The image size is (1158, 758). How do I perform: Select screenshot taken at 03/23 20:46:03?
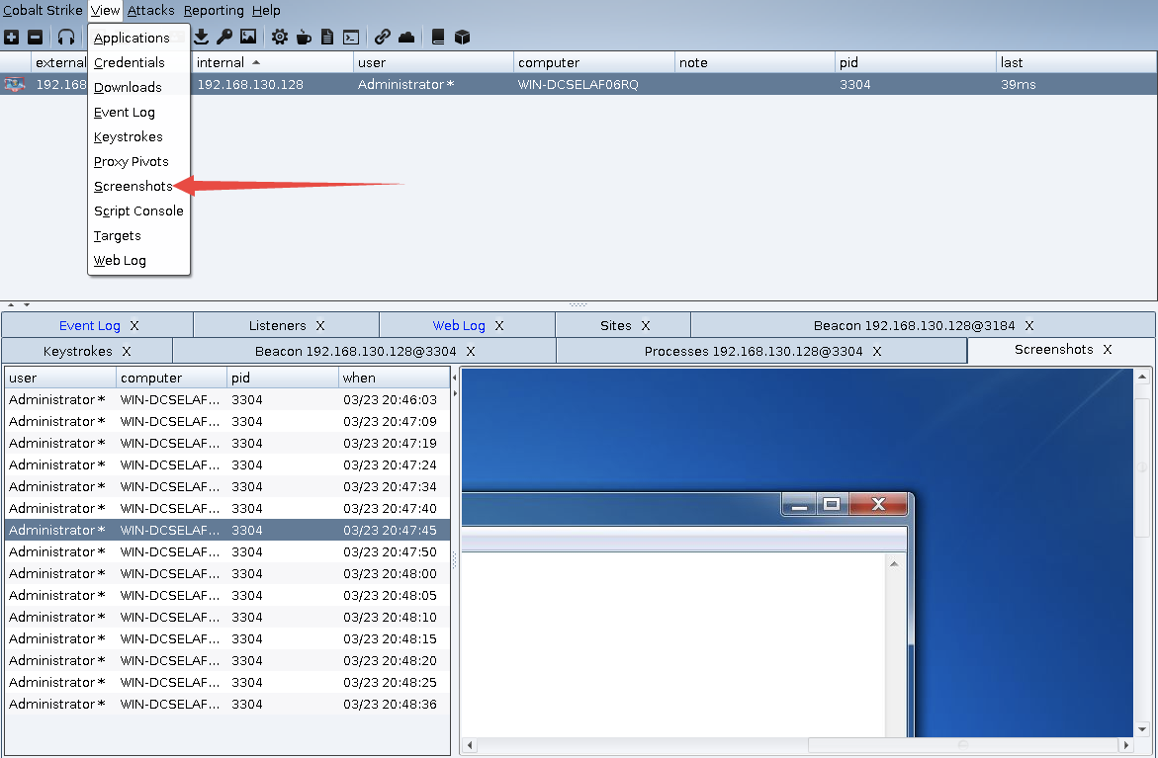[x=227, y=400]
